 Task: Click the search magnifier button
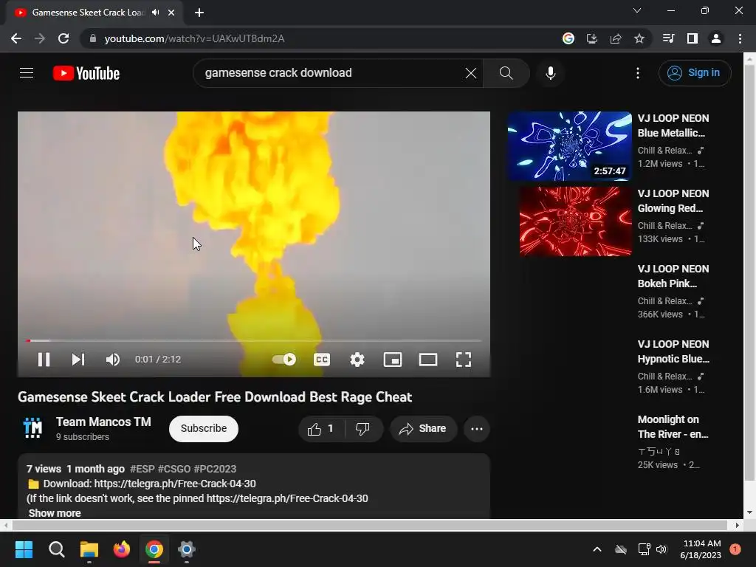(x=506, y=73)
